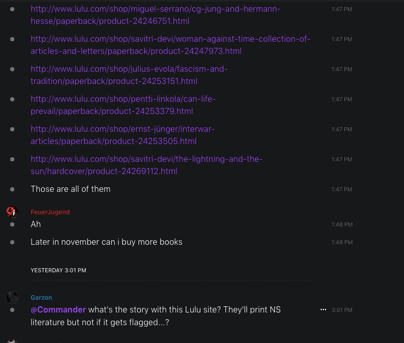
Task: Click the "YESTERDAY 3:01 PM" date divider
Action: (x=58, y=270)
